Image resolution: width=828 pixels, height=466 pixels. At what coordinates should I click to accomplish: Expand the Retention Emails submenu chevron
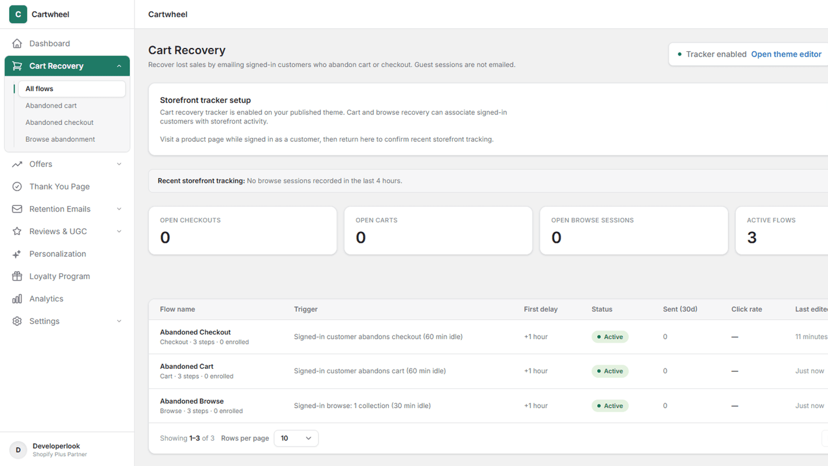(119, 209)
